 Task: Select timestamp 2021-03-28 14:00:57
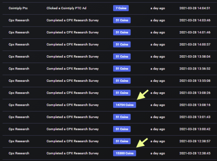click(x=195, y=45)
